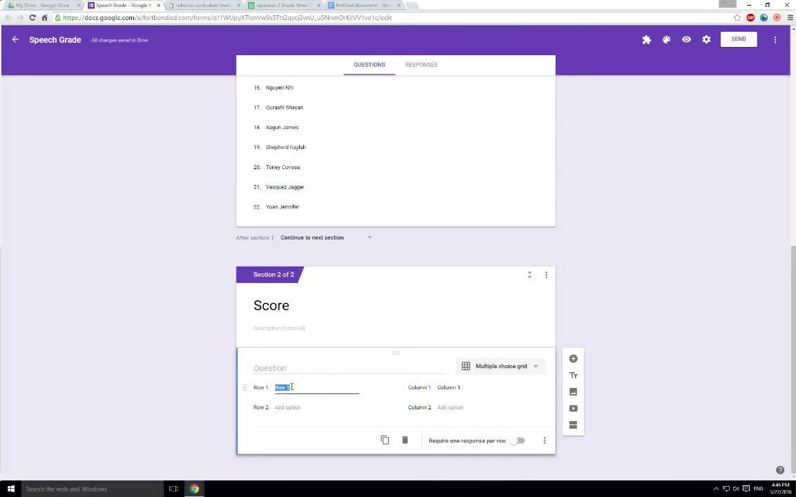Select the Qurashi Shayan list entry
This screenshot has height=497, width=796.
[x=284, y=108]
